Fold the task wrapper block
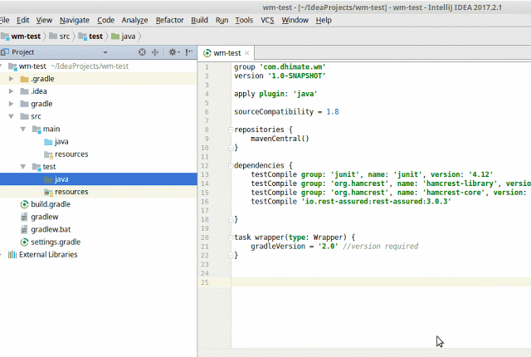531x357 pixels. [231, 237]
